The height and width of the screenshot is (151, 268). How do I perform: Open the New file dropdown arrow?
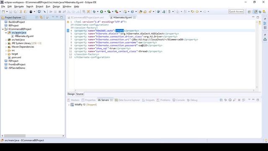click(7, 12)
